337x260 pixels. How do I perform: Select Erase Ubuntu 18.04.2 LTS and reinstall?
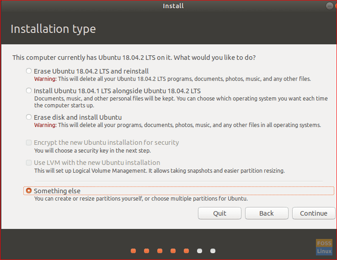(29, 71)
